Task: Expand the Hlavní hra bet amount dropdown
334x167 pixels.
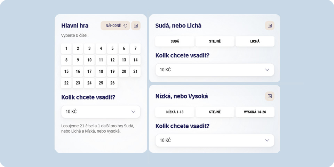Action: pyautogui.click(x=101, y=112)
